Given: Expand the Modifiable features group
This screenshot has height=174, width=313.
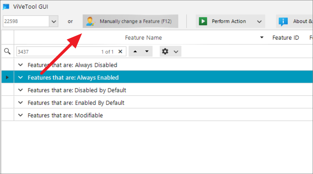Looking at the screenshot, I should coord(20,115).
